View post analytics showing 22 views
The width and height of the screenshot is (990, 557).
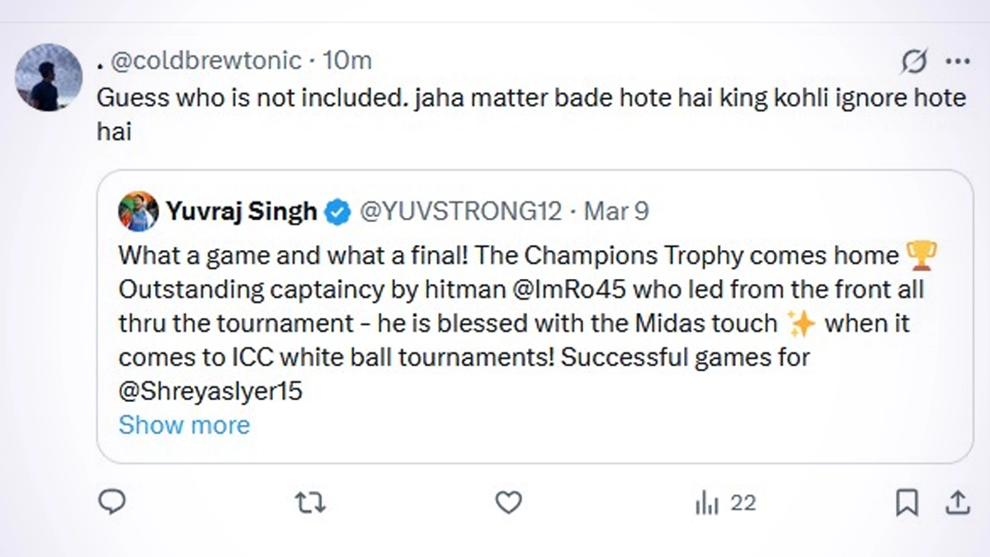(725, 503)
